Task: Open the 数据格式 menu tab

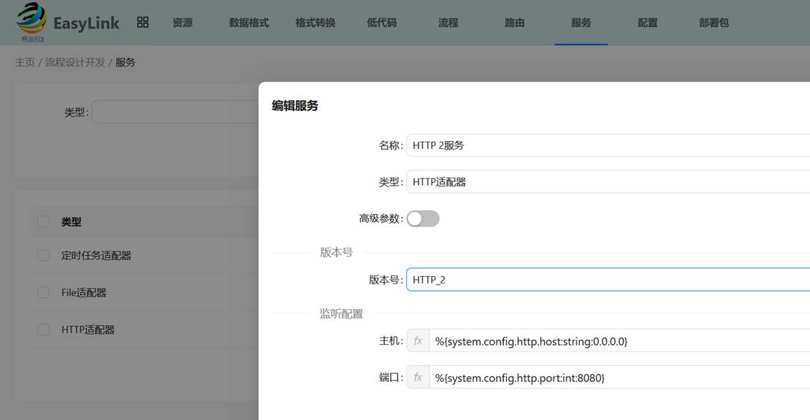Action: point(249,23)
